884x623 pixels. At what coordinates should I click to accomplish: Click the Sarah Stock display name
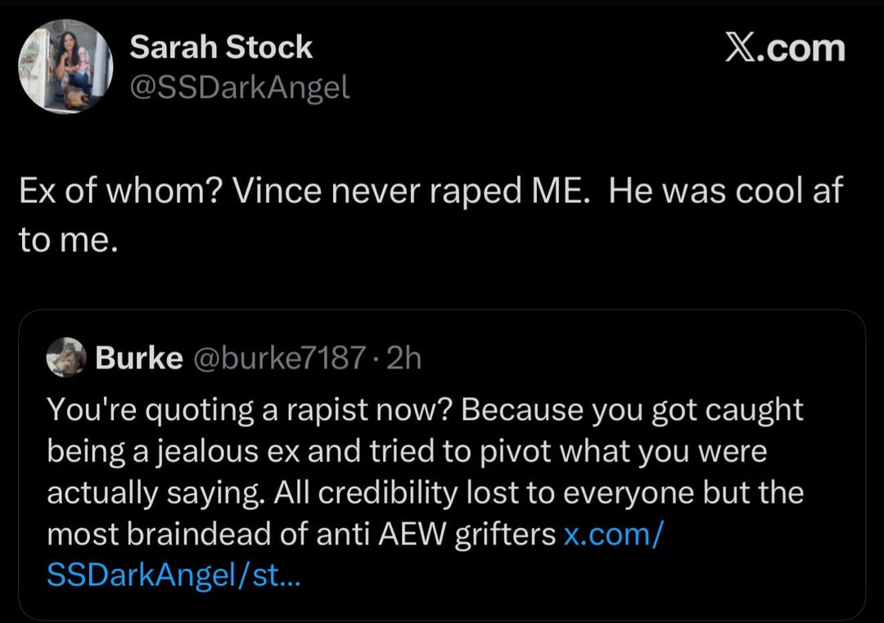click(221, 47)
